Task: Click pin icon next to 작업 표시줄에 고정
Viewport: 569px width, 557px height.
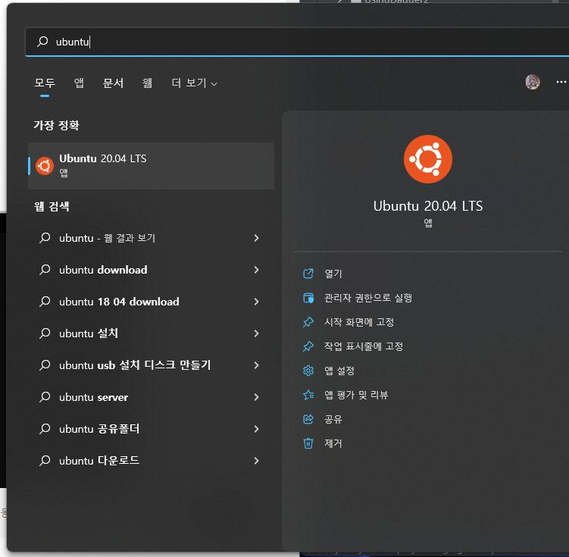Action: coord(308,346)
